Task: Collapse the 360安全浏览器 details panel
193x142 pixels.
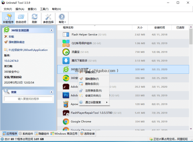Action: [52, 30]
